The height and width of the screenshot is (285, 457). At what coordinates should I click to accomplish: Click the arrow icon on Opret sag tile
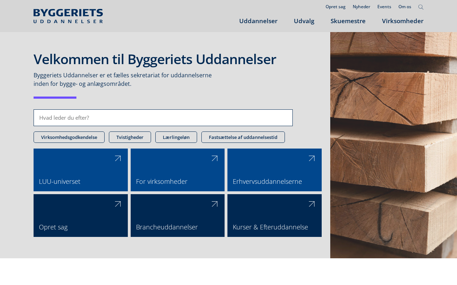click(118, 204)
